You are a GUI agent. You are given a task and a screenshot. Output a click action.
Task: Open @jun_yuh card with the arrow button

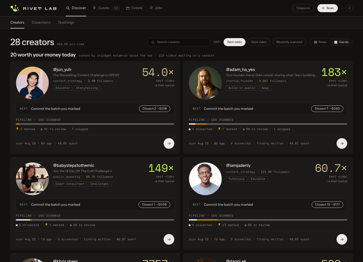coord(169,143)
